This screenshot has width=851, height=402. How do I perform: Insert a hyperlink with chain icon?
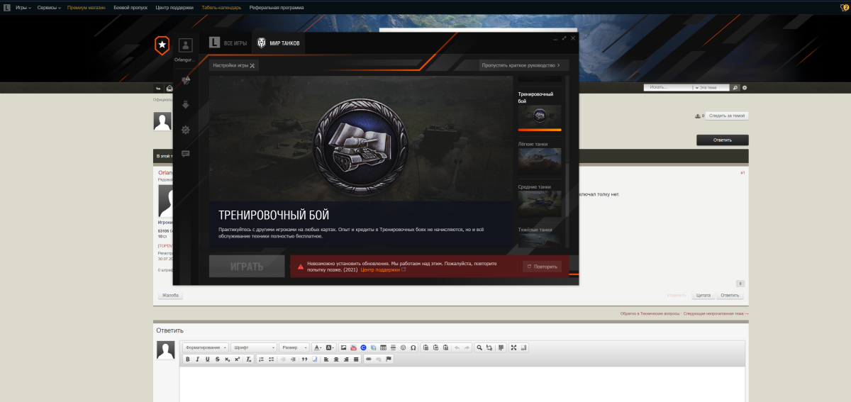369,359
